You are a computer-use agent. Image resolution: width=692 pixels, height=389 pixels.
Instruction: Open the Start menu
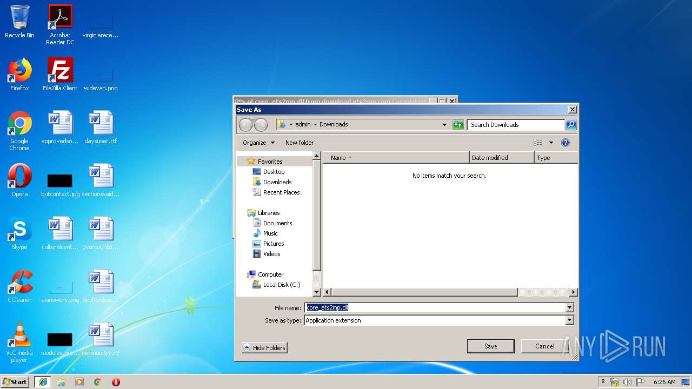(15, 382)
